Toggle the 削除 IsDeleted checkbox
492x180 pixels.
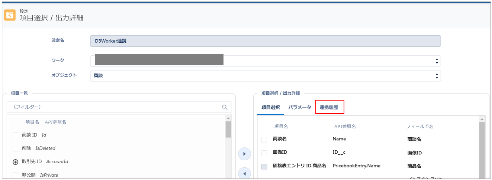[16, 148]
